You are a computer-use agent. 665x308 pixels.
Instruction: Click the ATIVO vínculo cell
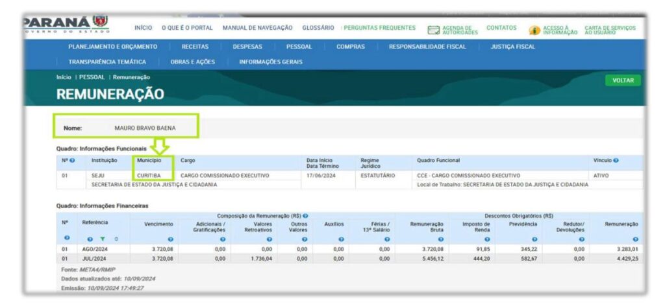tap(601, 175)
